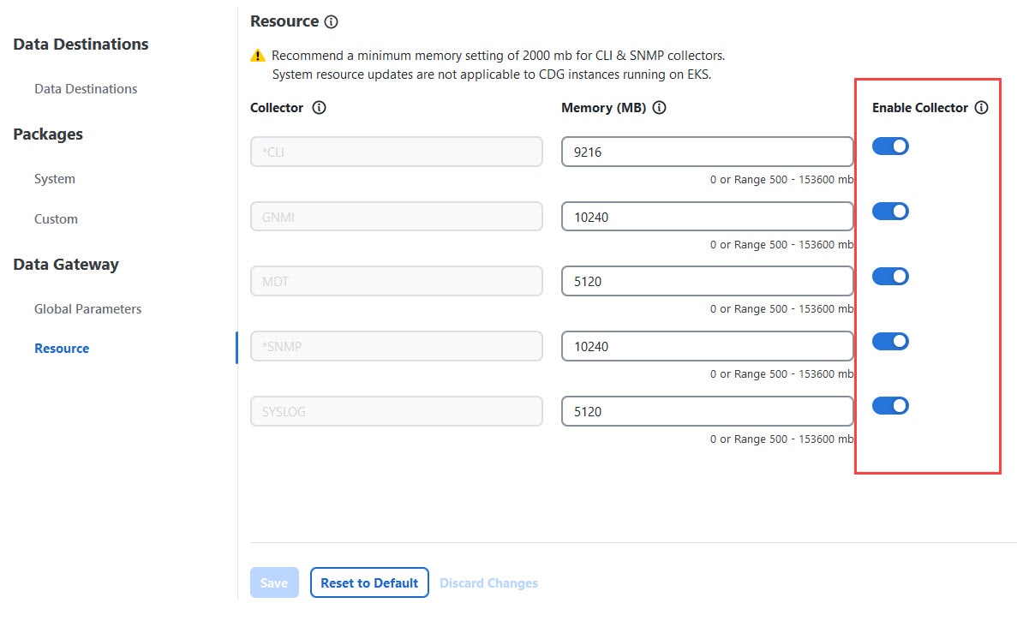Select System under Packages
1017x627 pixels.
click(55, 179)
